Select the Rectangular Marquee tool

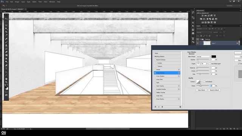click(x=6, y=22)
